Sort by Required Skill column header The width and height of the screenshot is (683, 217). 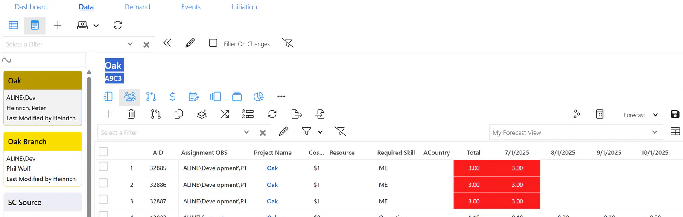(x=396, y=153)
